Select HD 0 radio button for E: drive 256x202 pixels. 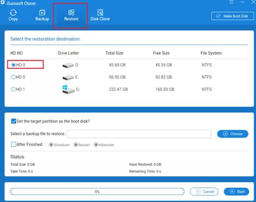[x=13, y=77]
